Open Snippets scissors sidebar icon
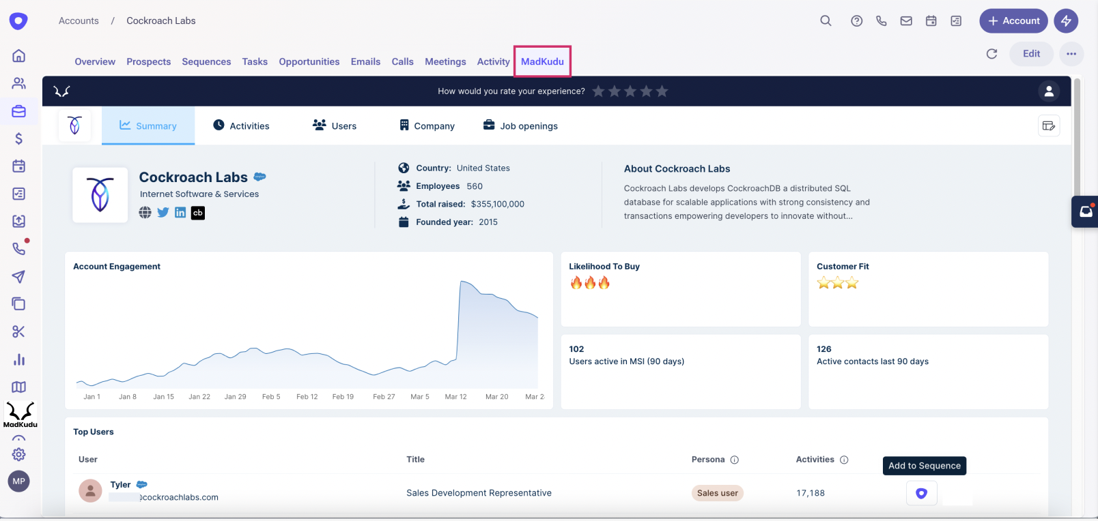Viewport: 1098px width, 521px height. [x=19, y=331]
